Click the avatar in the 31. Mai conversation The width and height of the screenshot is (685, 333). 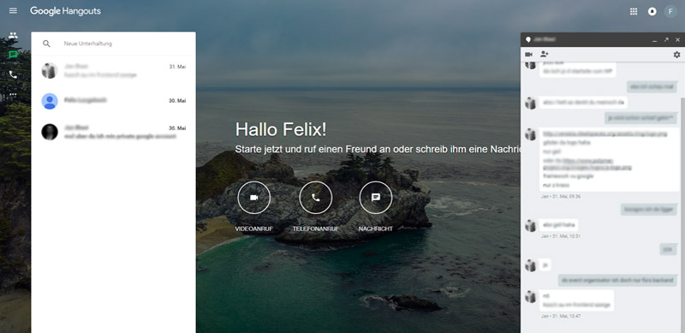[50, 71]
